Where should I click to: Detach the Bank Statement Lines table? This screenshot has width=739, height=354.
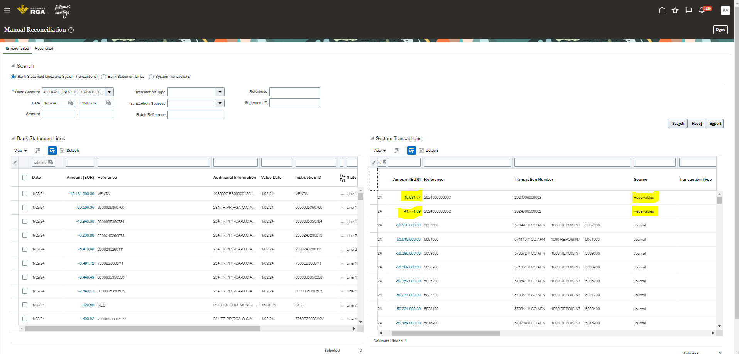(69, 151)
